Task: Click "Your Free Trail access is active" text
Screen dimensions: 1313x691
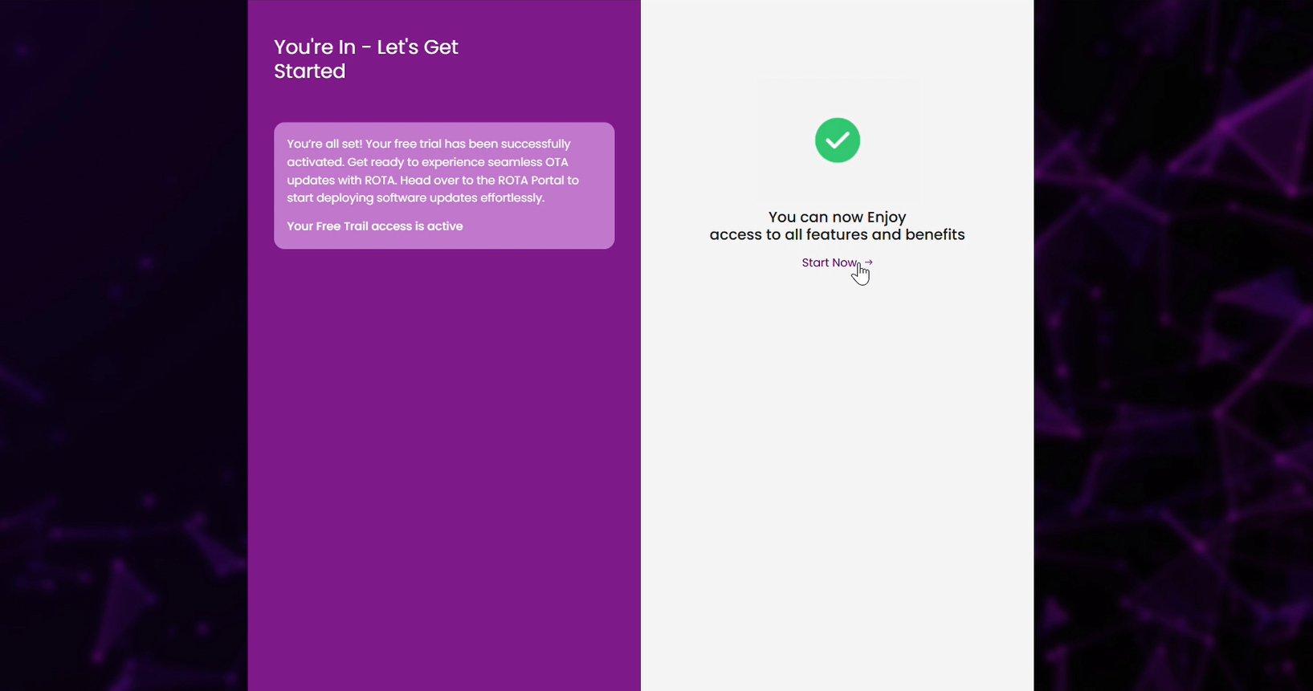Action: 374,226
